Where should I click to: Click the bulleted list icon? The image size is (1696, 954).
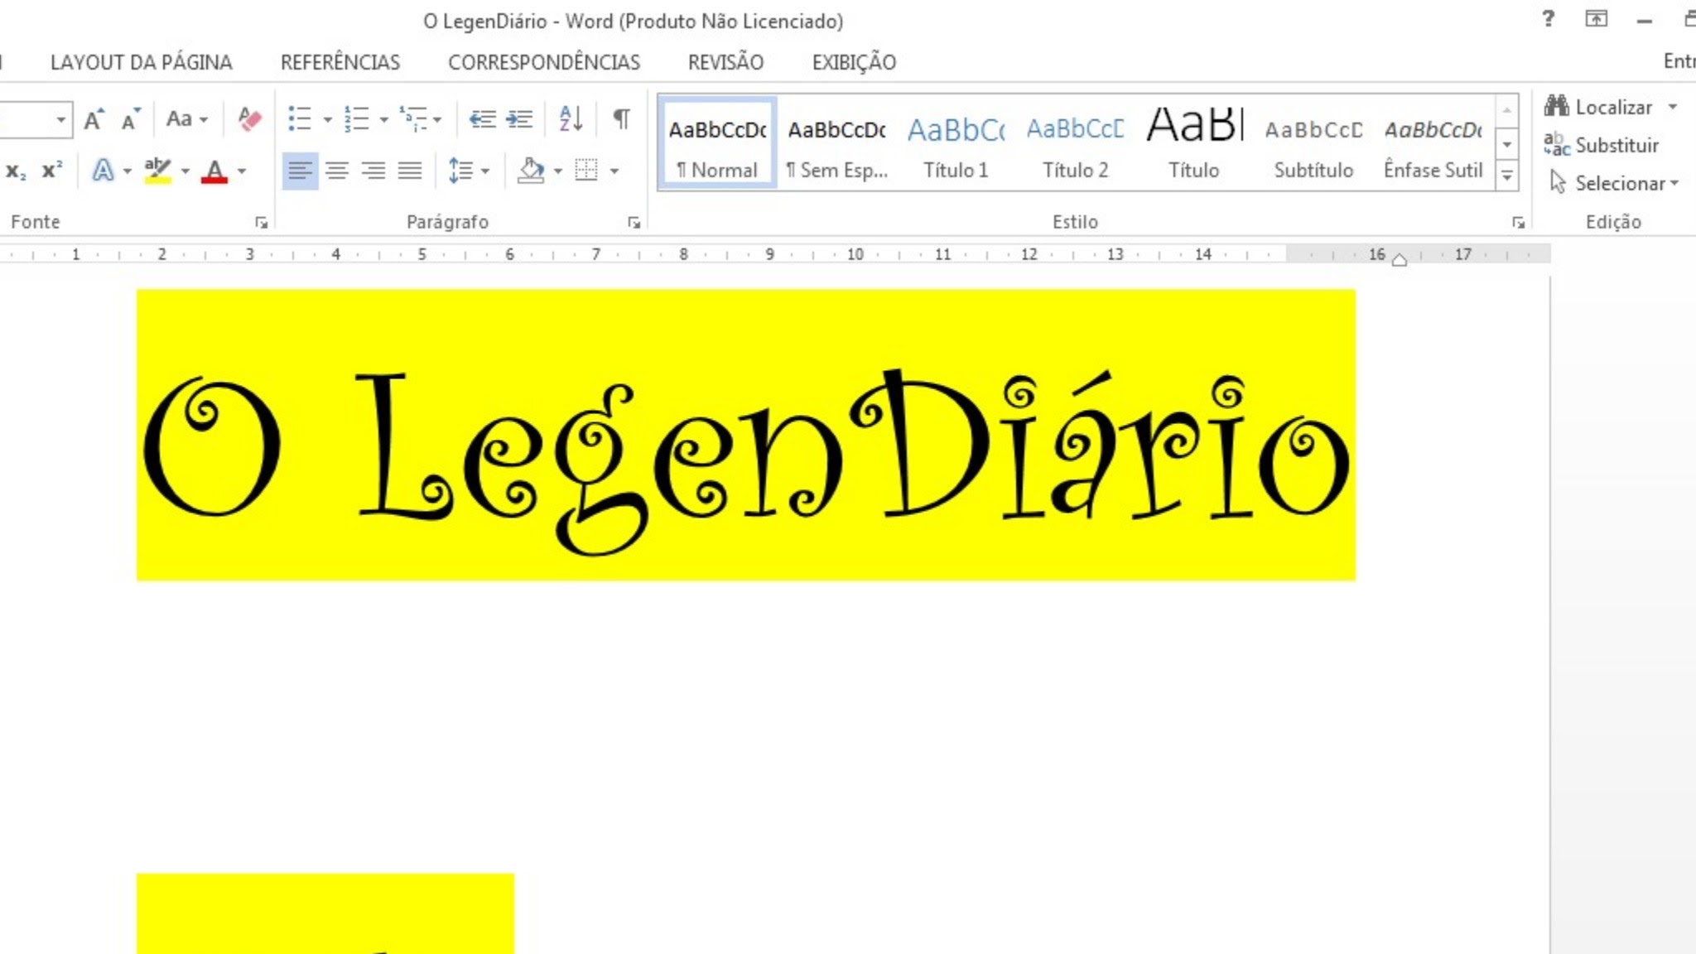coord(299,119)
